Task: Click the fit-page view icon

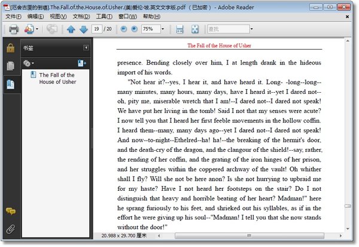Action: pos(195,29)
